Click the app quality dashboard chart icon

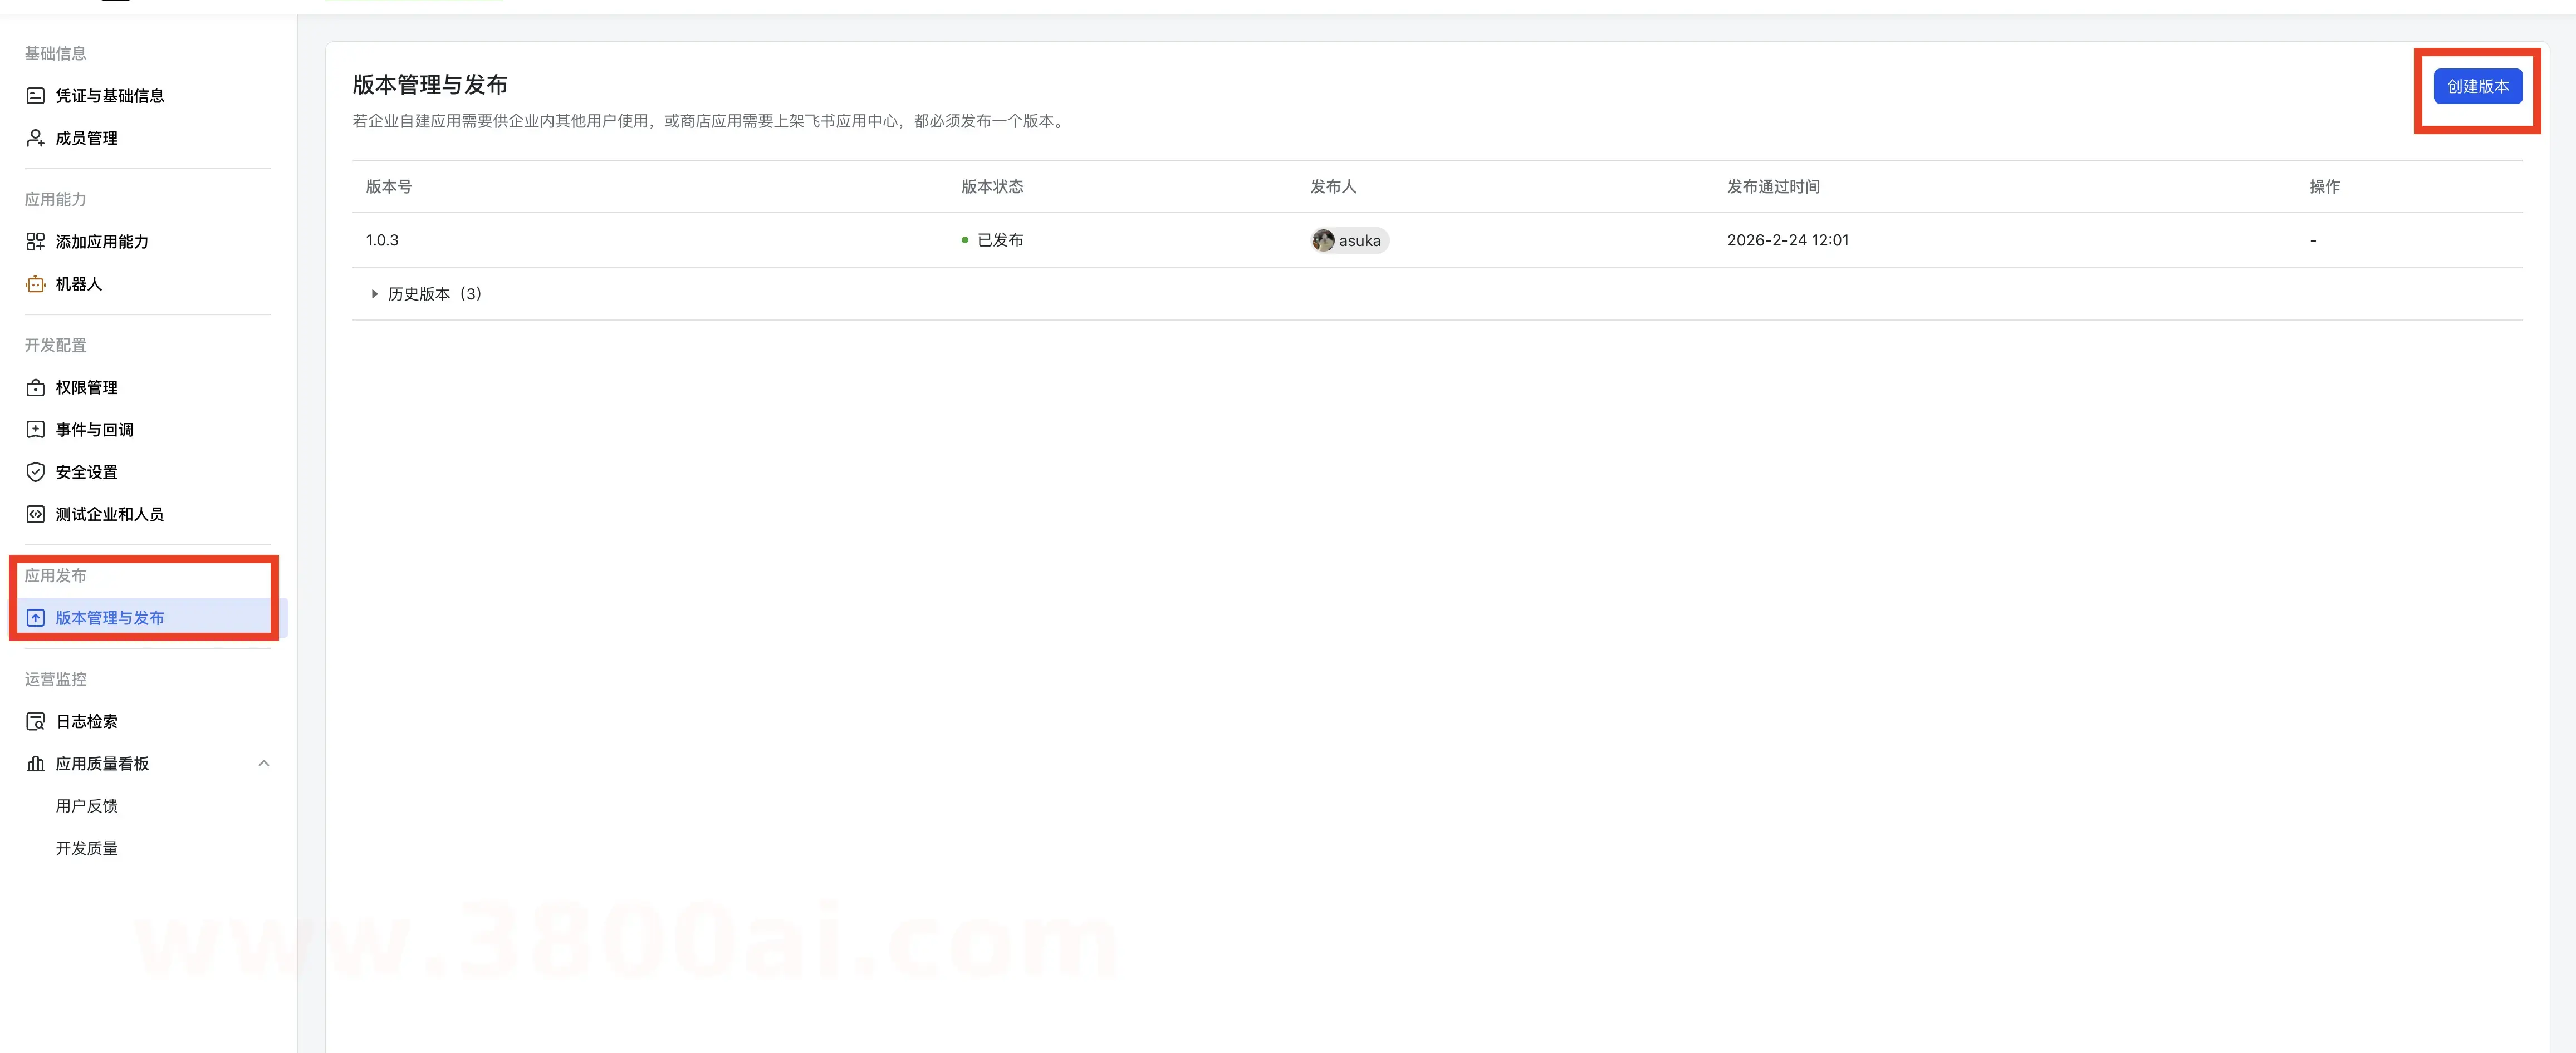(x=35, y=763)
